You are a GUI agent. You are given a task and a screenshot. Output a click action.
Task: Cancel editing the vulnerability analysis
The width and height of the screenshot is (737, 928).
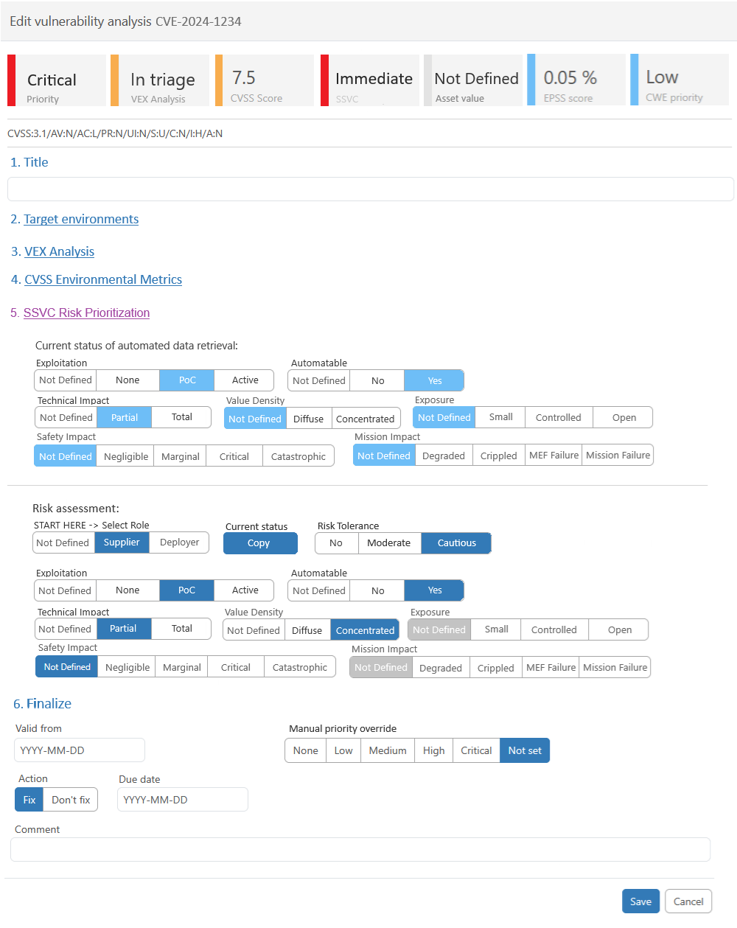688,901
